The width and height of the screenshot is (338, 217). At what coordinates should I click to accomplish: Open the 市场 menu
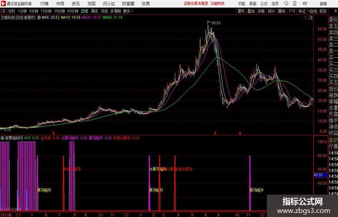coord(60,4)
